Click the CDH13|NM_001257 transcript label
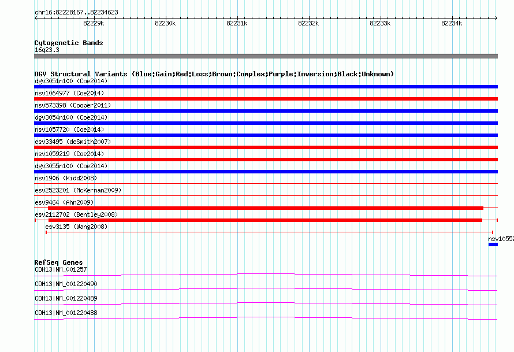 point(61,270)
